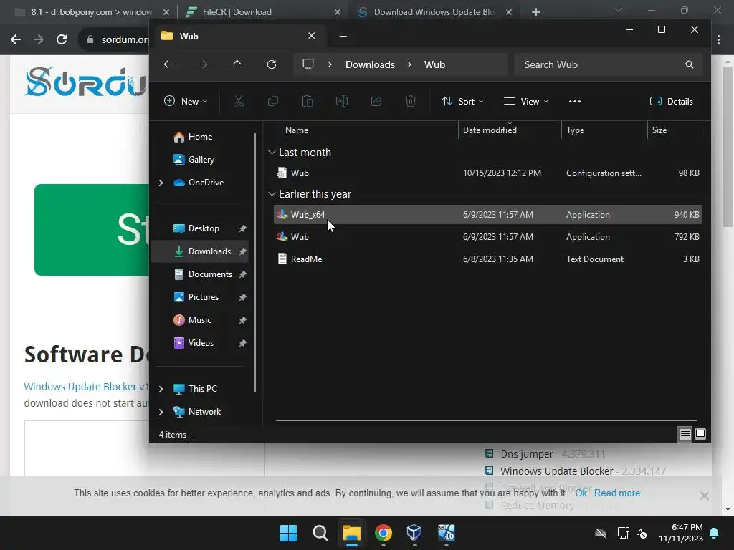Collapse the Last month group
This screenshot has width=734, height=550.
click(272, 153)
